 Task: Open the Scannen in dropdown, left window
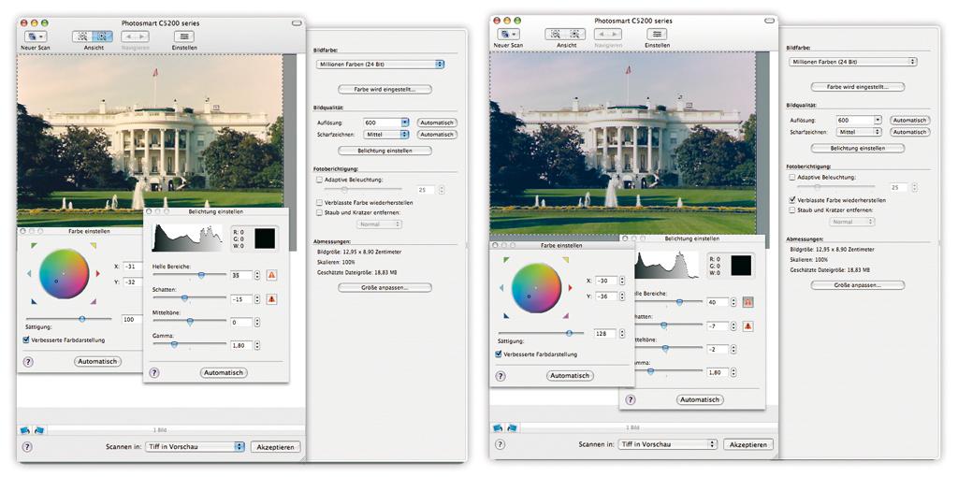pos(195,447)
